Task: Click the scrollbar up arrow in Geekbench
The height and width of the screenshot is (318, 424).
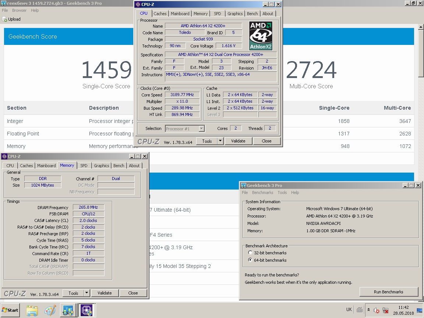Action: (421, 27)
